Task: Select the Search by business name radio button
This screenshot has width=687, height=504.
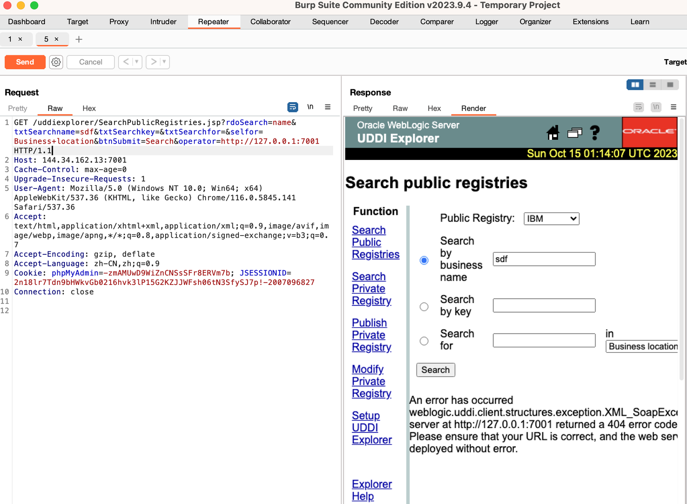Action: pos(424,260)
